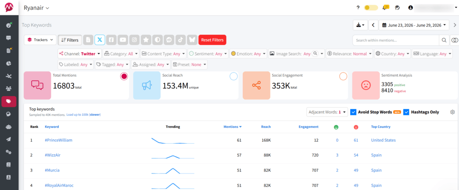
Task: Open the gears settings sidebar icon
Action: click(8, 152)
